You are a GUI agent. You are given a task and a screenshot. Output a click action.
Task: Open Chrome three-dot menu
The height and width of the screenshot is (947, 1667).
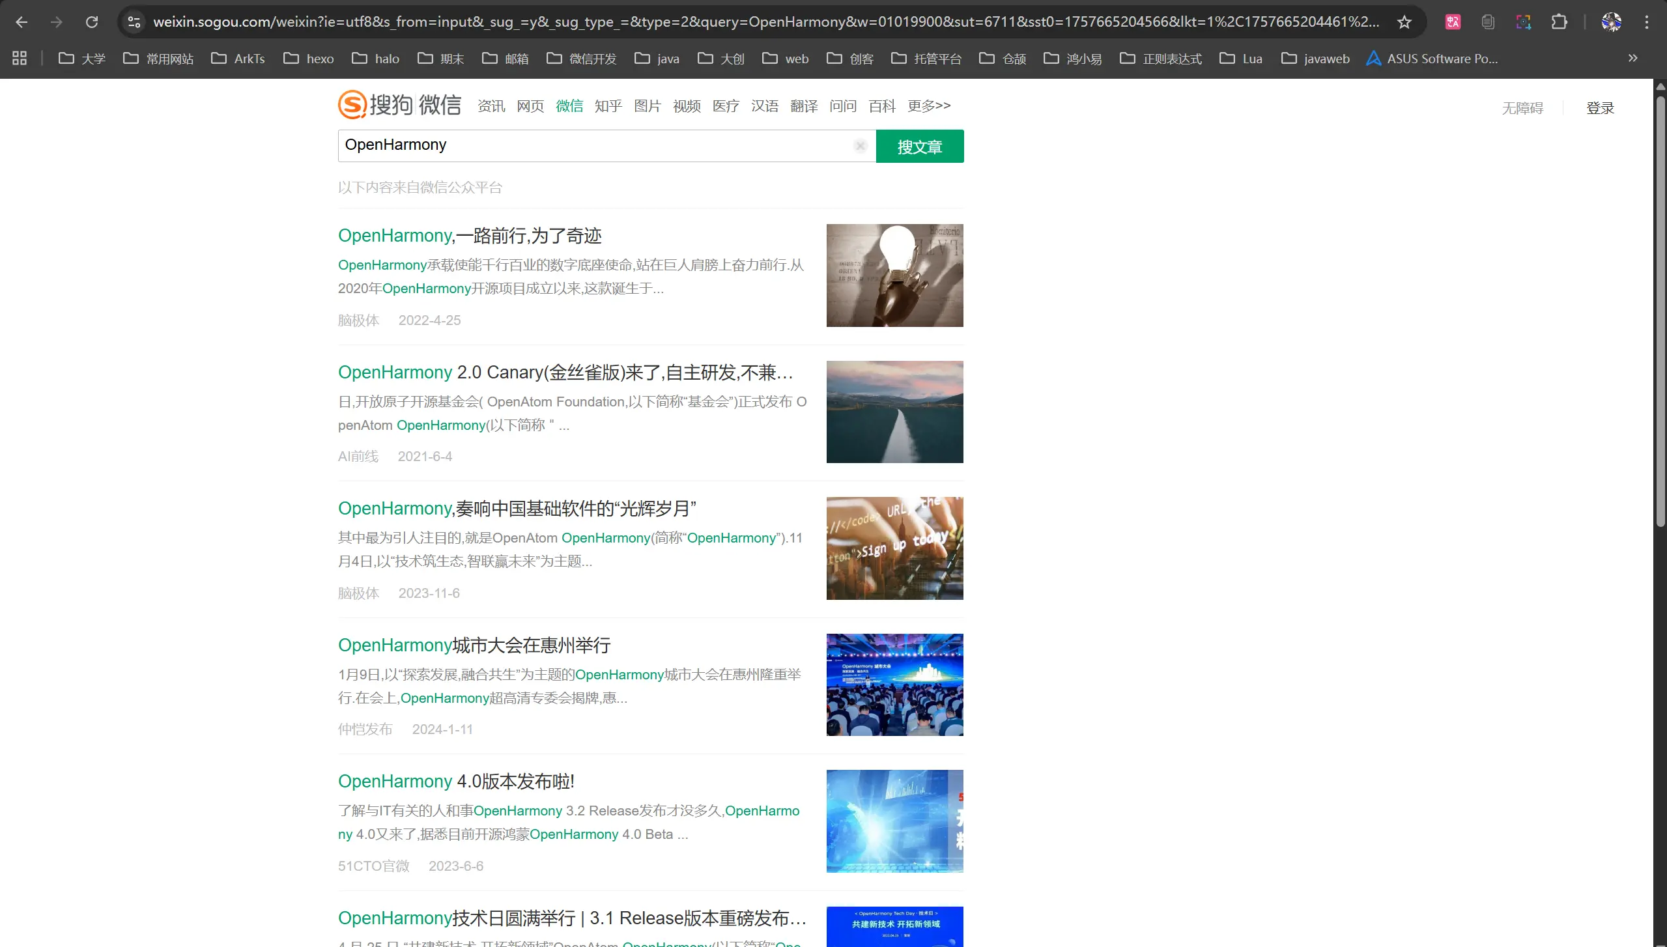pos(1646,22)
